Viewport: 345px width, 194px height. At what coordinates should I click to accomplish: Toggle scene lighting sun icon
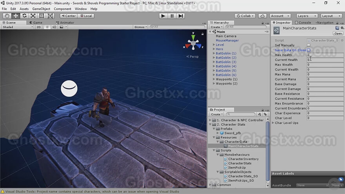(47, 27)
